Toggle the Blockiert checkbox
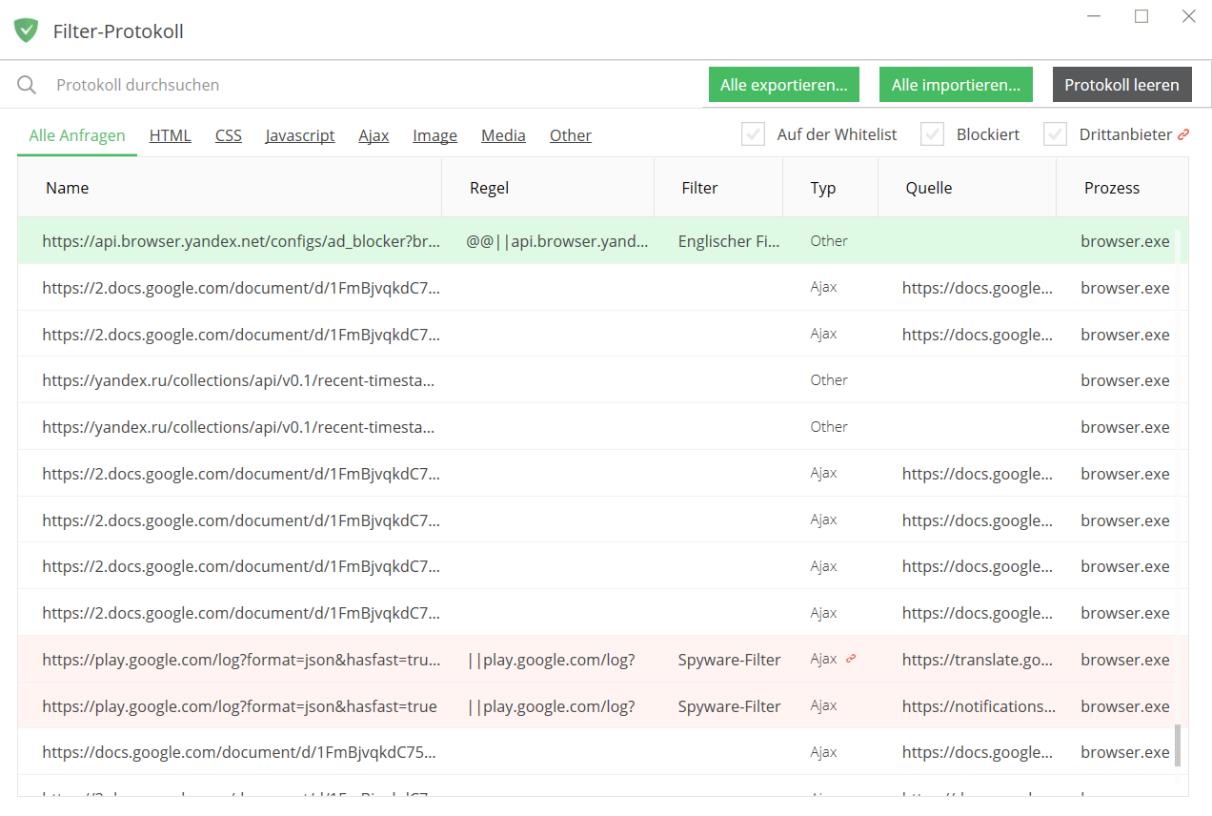The width and height of the screenshot is (1212, 816). coord(932,134)
